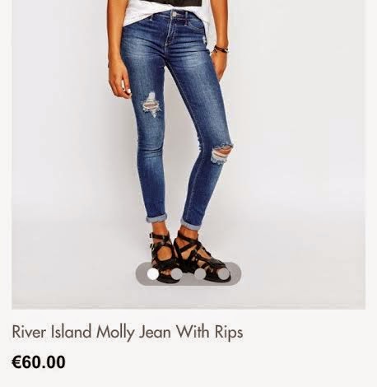
Task: Click the gray carousel indicator pill
Action: click(x=188, y=273)
